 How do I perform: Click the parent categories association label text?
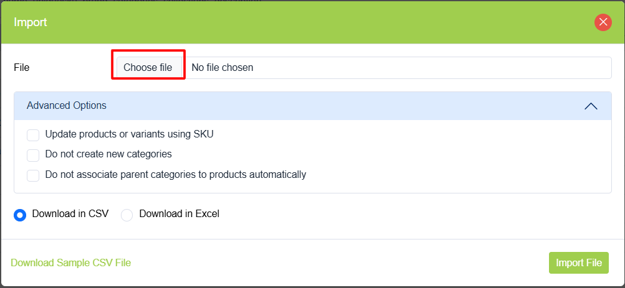point(176,174)
